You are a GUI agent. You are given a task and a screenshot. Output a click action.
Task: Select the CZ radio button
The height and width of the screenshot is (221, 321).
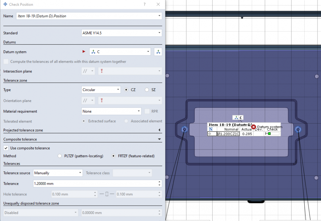coord(127,90)
